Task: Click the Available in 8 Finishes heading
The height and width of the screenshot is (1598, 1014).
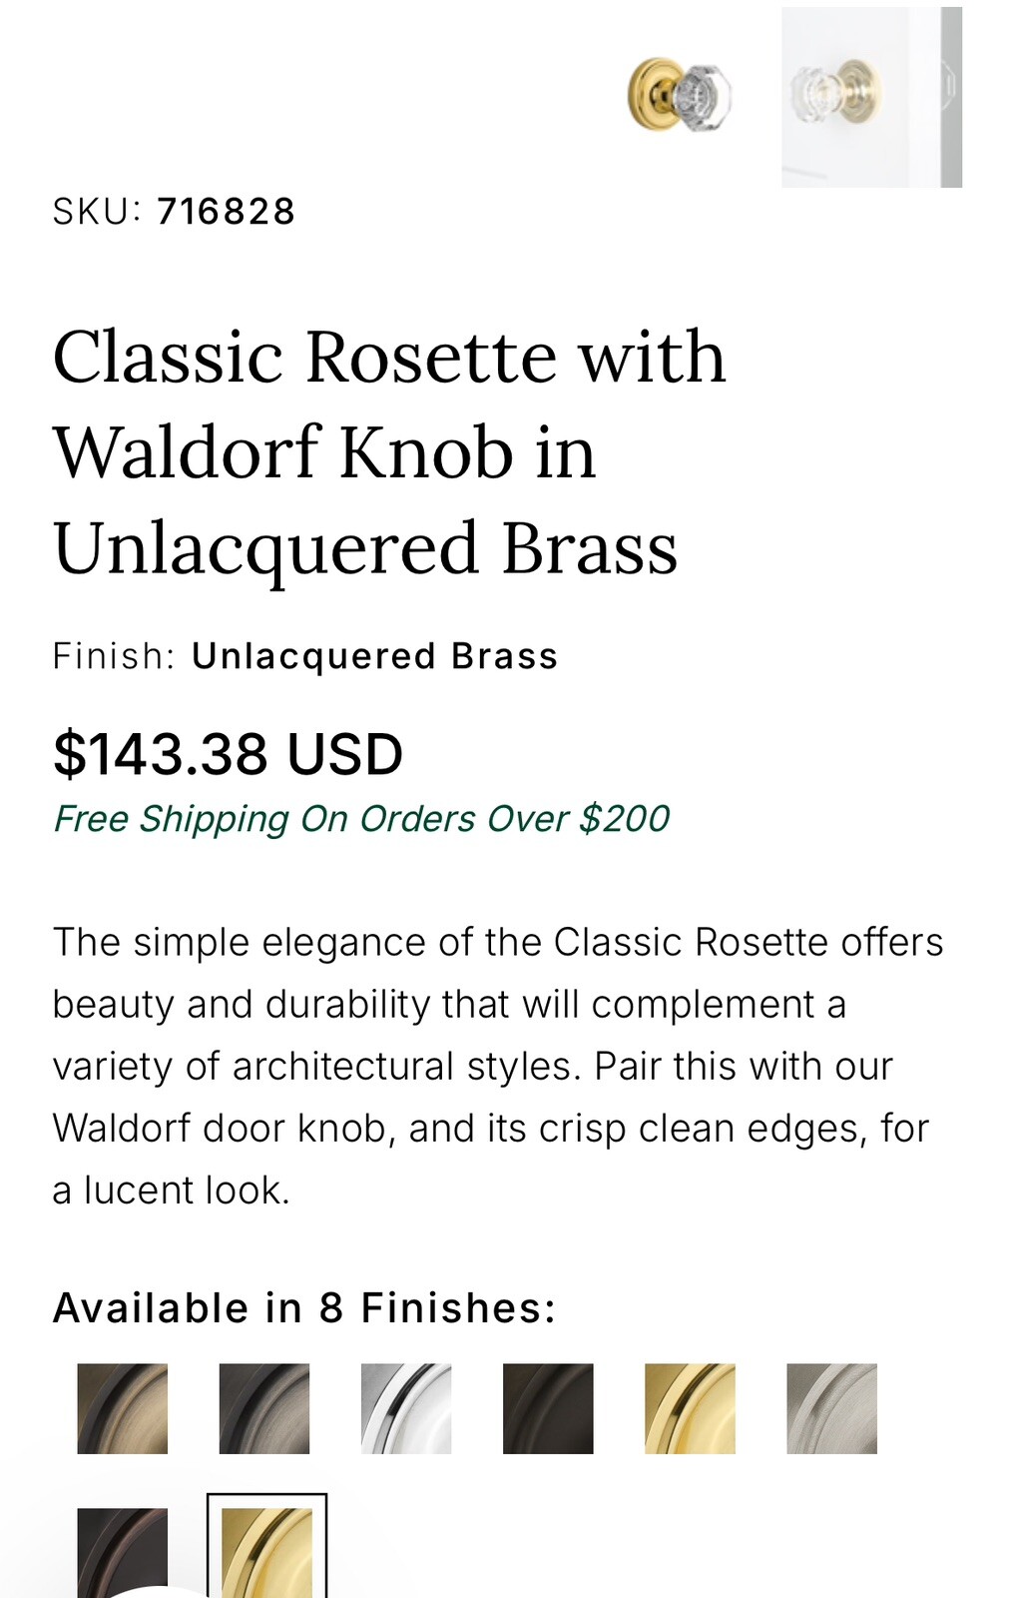Action: click(304, 1305)
